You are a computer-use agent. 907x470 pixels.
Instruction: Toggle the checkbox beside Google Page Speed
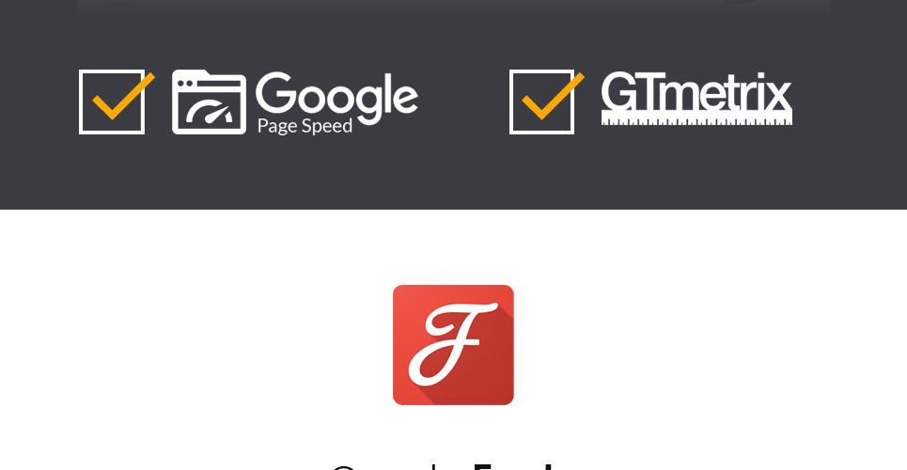[112, 102]
